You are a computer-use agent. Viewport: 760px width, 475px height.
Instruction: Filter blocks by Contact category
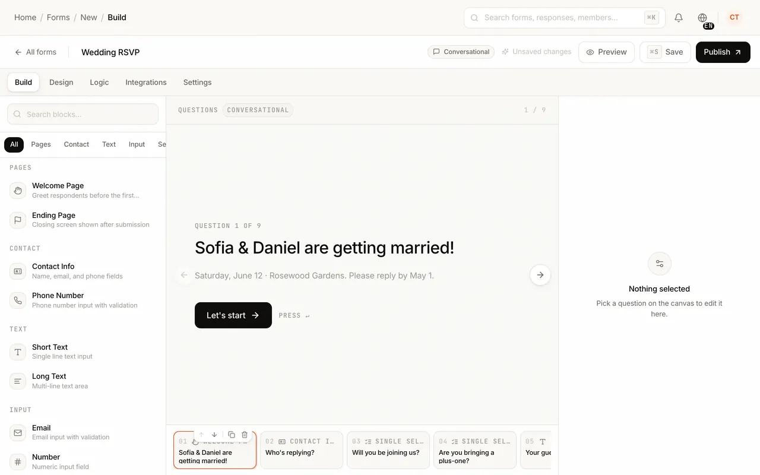pyautogui.click(x=77, y=144)
